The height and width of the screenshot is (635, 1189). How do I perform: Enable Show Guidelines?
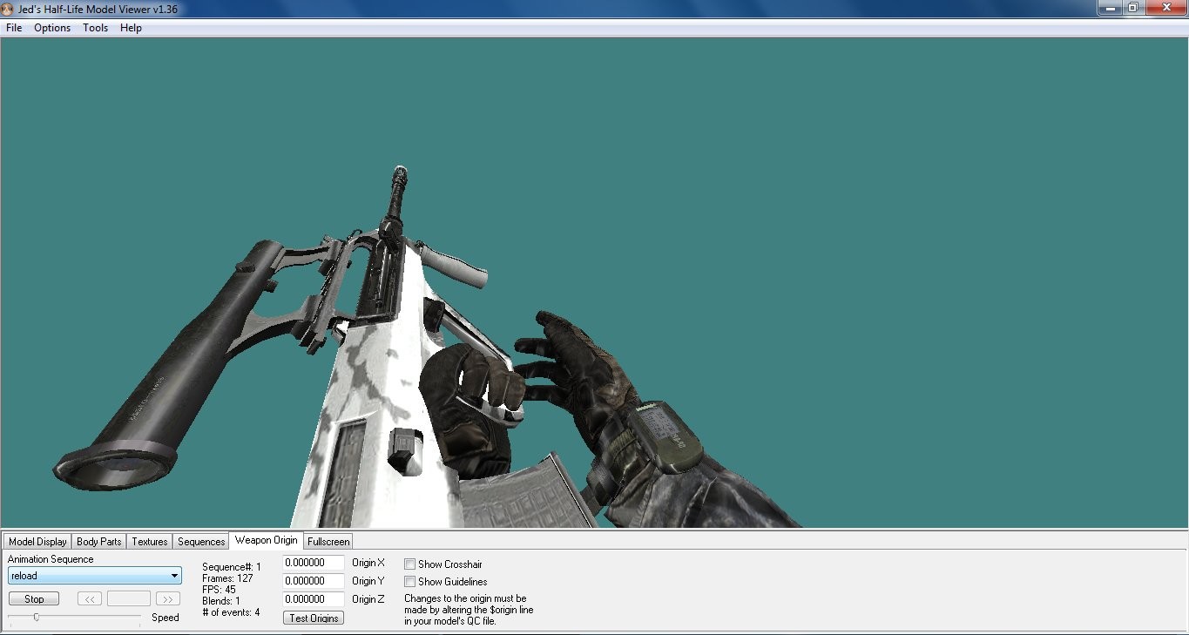click(x=409, y=582)
